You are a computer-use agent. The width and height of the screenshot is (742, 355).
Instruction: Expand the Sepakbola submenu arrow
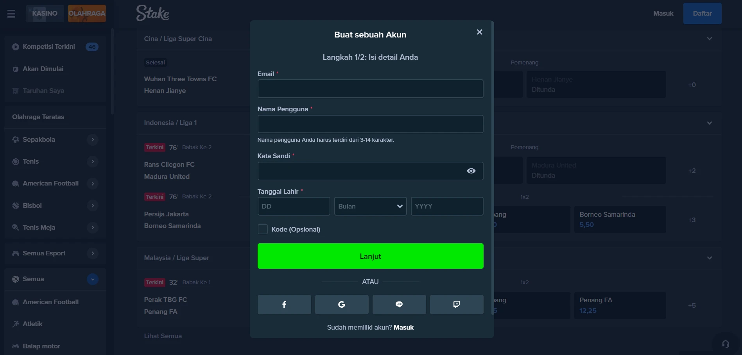[x=93, y=139]
